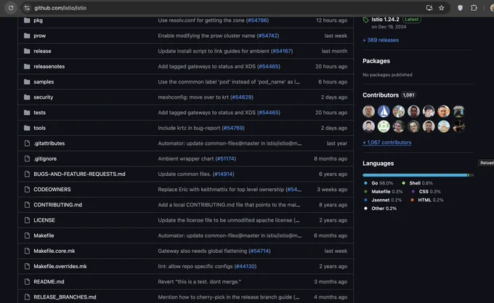Click the Go segment of the languages bar
Image resolution: width=494 pixels, height=303 pixels.
coord(415,175)
